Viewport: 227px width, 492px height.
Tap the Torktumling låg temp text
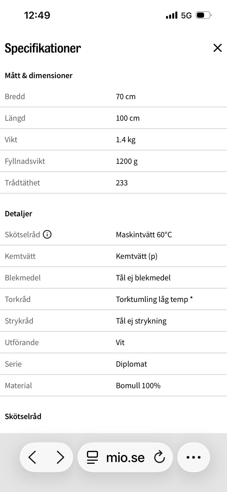click(x=152, y=299)
